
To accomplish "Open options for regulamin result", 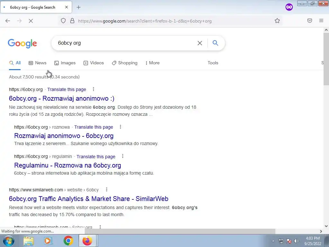I will click(x=122, y=156).
